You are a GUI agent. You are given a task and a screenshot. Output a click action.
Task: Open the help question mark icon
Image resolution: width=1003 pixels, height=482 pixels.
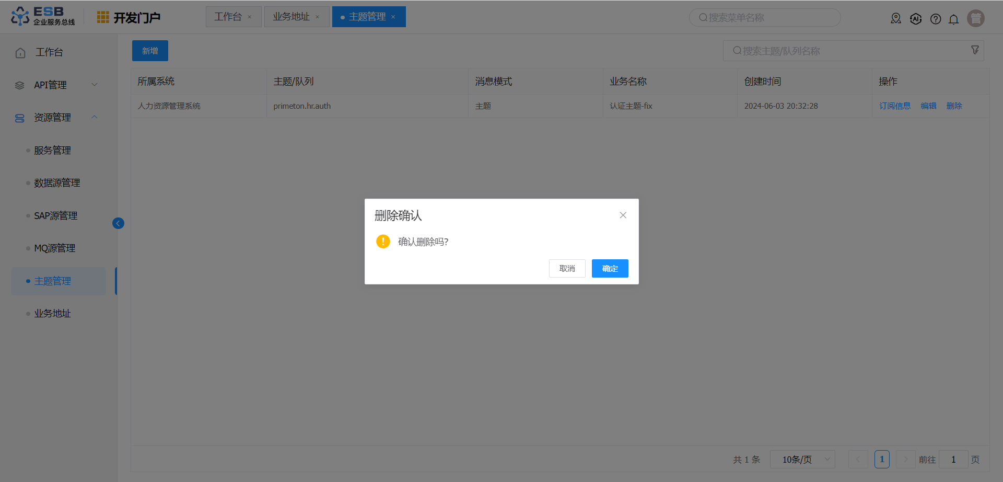click(935, 19)
